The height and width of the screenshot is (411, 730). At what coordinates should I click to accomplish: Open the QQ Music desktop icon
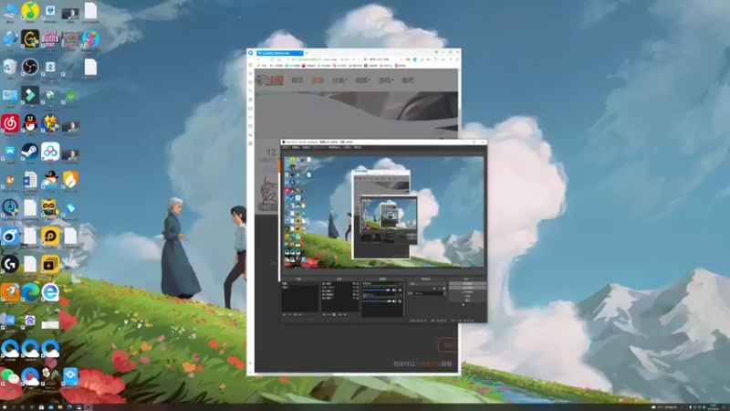[x=30, y=10]
